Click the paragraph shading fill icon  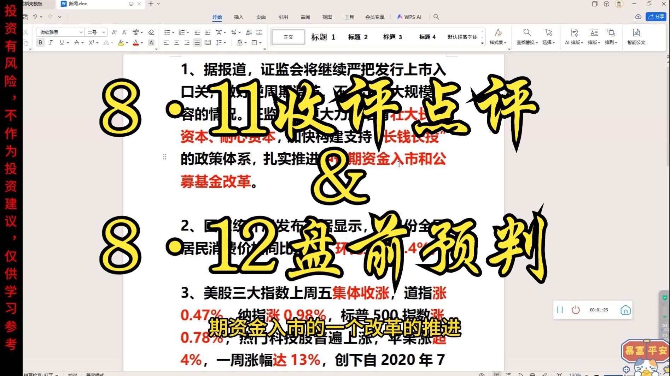coord(240,42)
